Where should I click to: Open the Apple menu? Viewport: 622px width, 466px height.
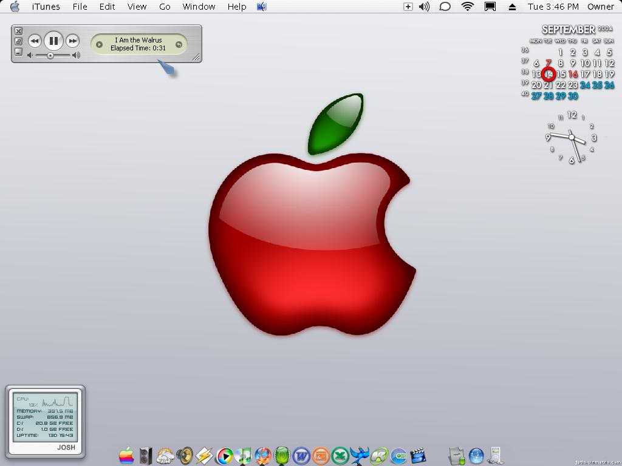point(15,7)
